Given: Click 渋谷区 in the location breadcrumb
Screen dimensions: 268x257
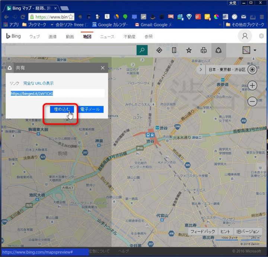Looking at the screenshot, I should coord(240,69).
